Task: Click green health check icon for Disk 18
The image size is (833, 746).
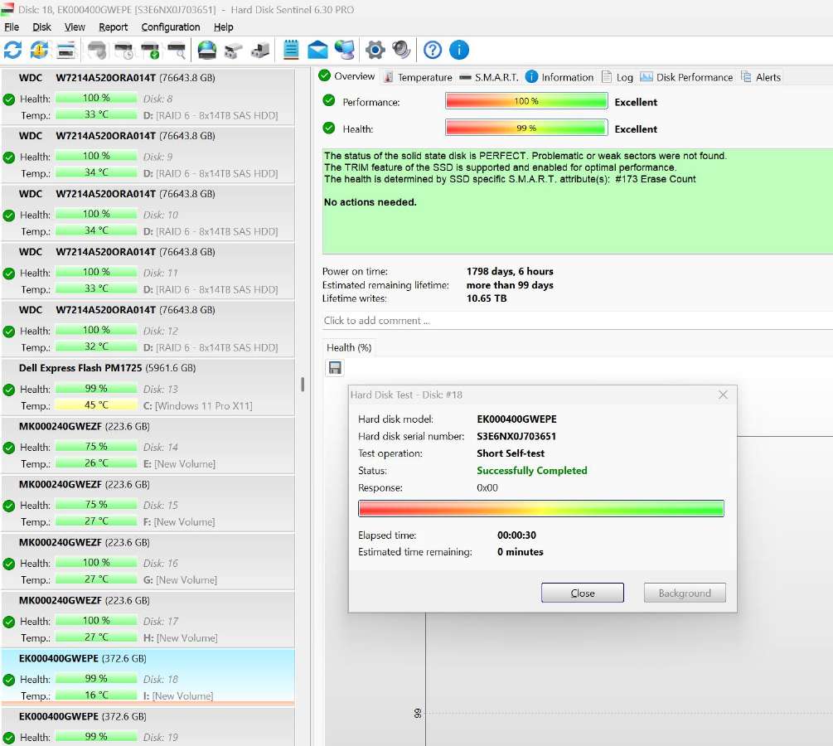Action: 9,680
